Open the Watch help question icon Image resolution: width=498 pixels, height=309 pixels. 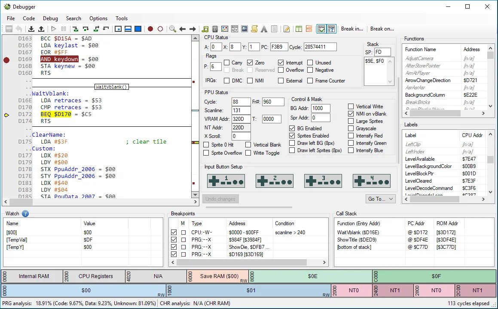[25, 214]
